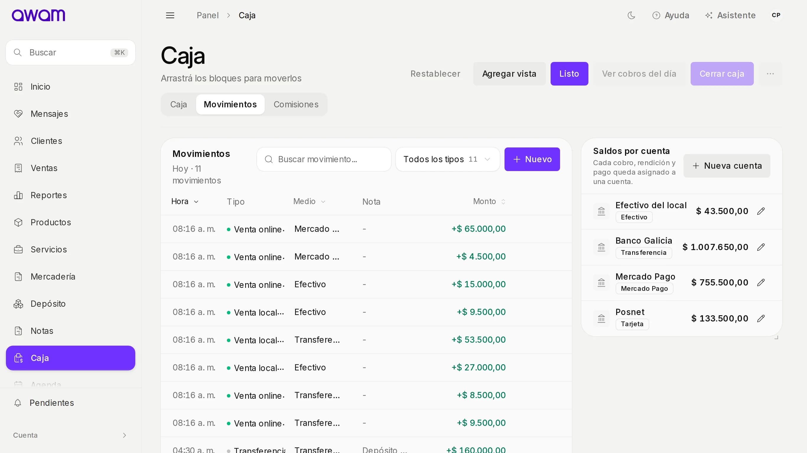
Task: Open Productos in sidebar
Action: (71, 222)
